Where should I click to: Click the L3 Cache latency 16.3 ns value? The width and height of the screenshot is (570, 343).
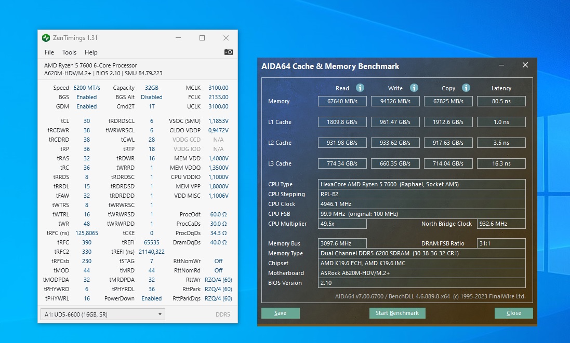click(x=501, y=163)
